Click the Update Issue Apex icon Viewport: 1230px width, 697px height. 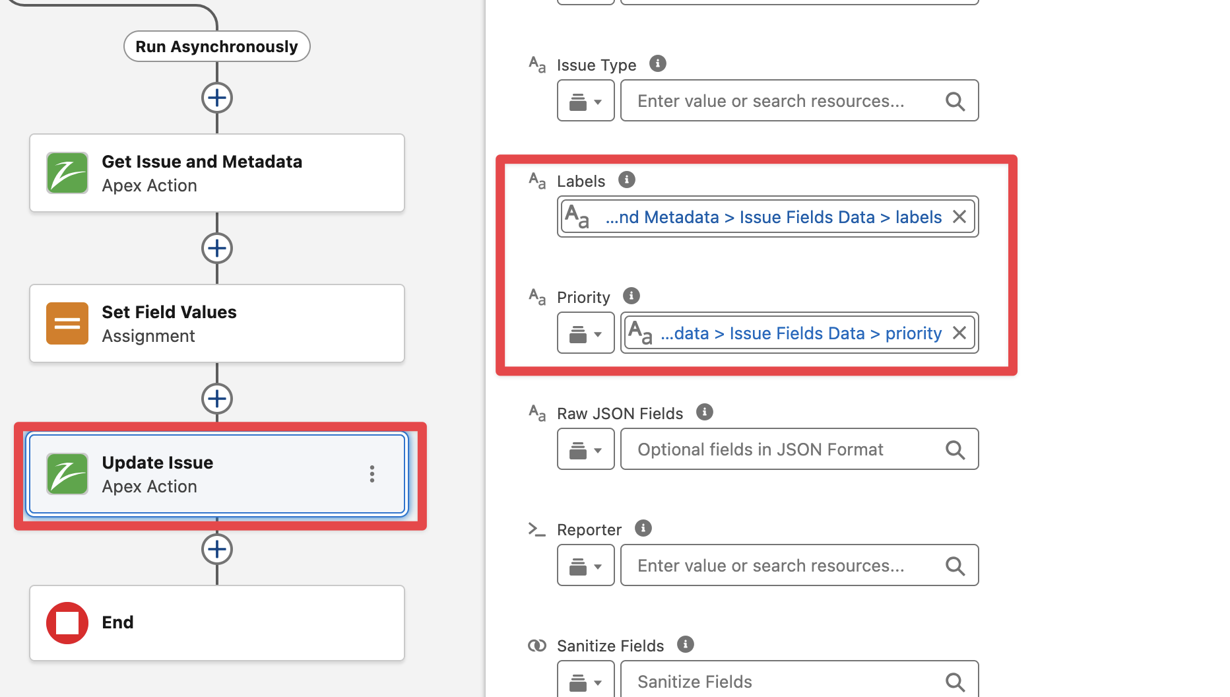click(x=67, y=474)
